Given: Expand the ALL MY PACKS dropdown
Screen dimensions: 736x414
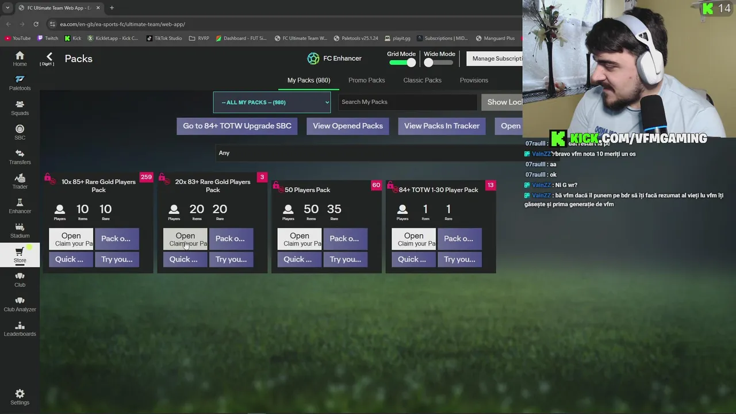Looking at the screenshot, I should [271, 102].
